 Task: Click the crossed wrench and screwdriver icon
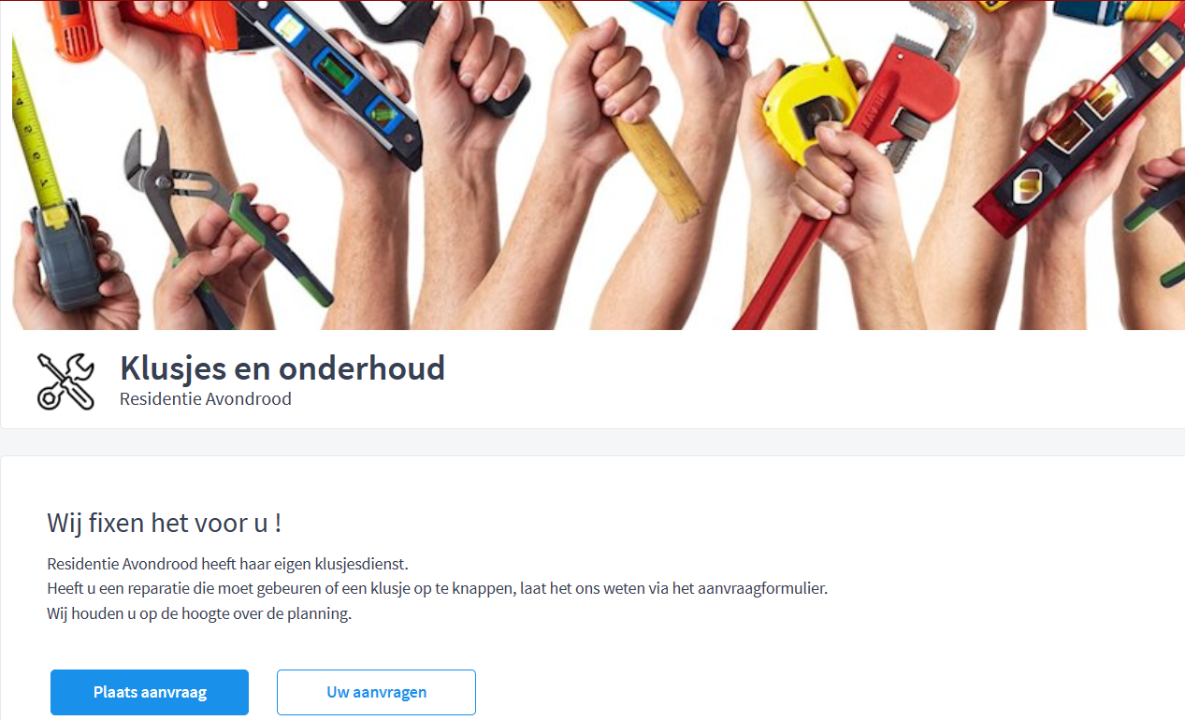[x=65, y=382]
